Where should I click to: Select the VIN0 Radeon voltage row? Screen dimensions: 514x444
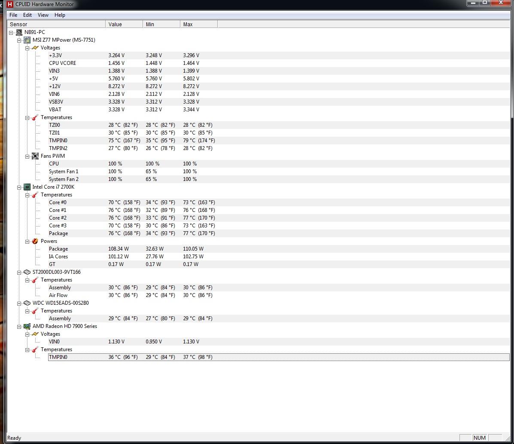pos(279,342)
